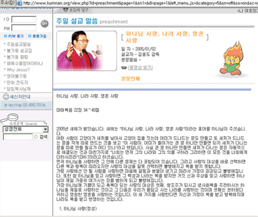Screen dimensions: 258x217
Task: Click 본문인쇄 to print the text
Action: (x=131, y=78)
